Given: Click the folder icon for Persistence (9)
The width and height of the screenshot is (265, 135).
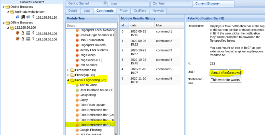Looking at the screenshot, I should pos(72,70).
